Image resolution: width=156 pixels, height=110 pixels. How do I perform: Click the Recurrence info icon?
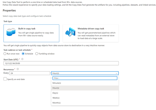click(18, 69)
